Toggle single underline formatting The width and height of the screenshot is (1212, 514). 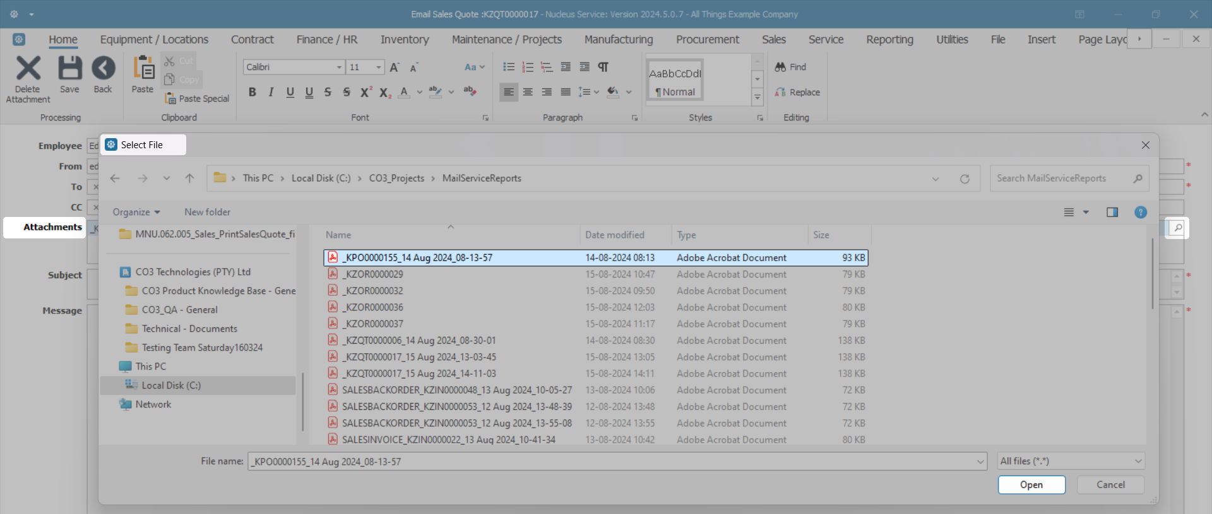pyautogui.click(x=290, y=92)
